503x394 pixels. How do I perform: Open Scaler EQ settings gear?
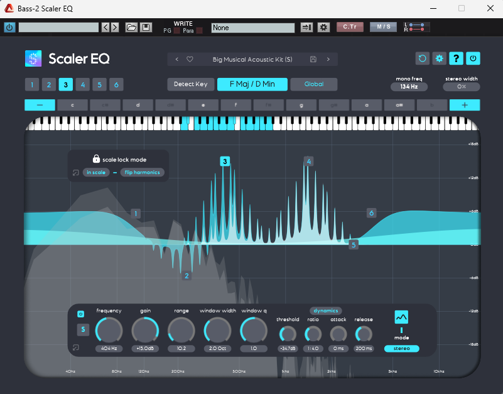tap(439, 58)
